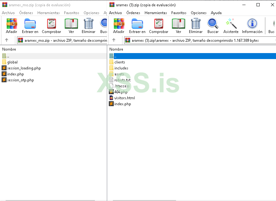Open Información in the right WinRAR window
The image size is (276, 201).
[252, 25]
